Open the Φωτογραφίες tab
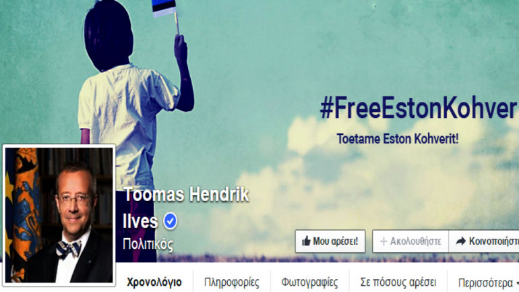519x292 pixels. [x=310, y=282]
